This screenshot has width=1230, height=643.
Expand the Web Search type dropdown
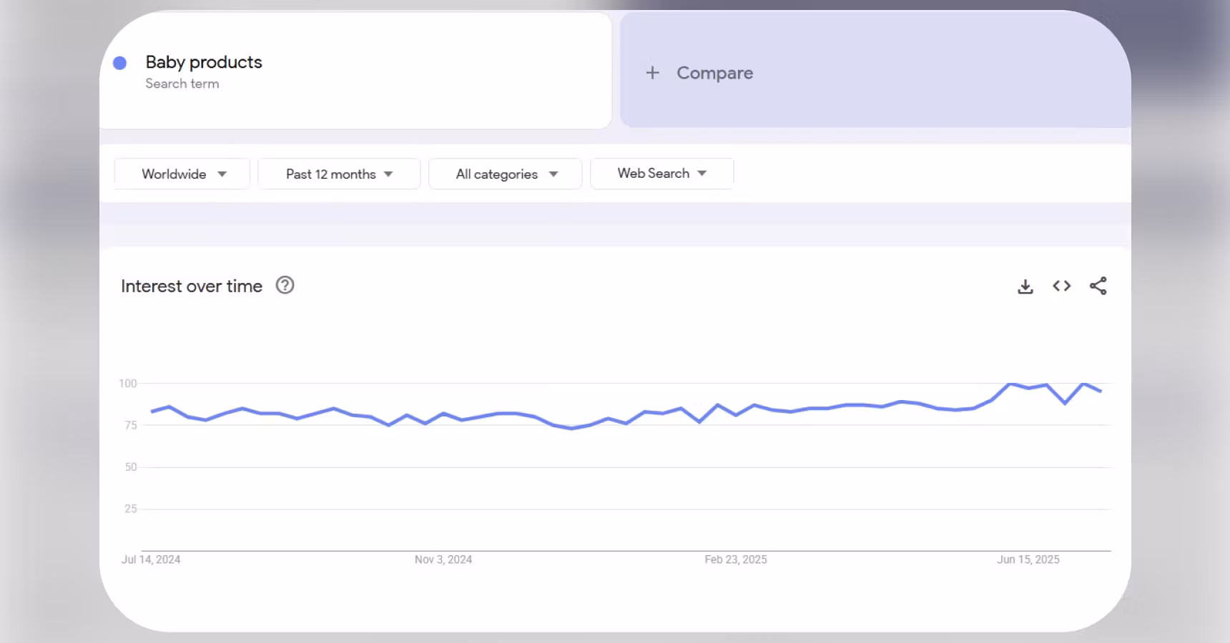click(661, 174)
